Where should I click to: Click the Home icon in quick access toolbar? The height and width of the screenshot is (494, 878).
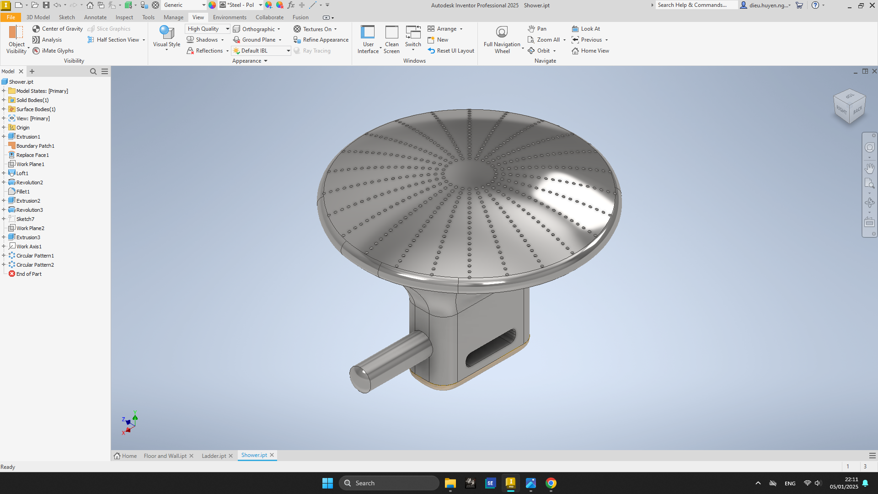90,5
